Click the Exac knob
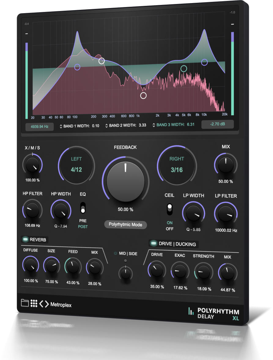The width and height of the screenshot is (273, 360). (x=180, y=271)
